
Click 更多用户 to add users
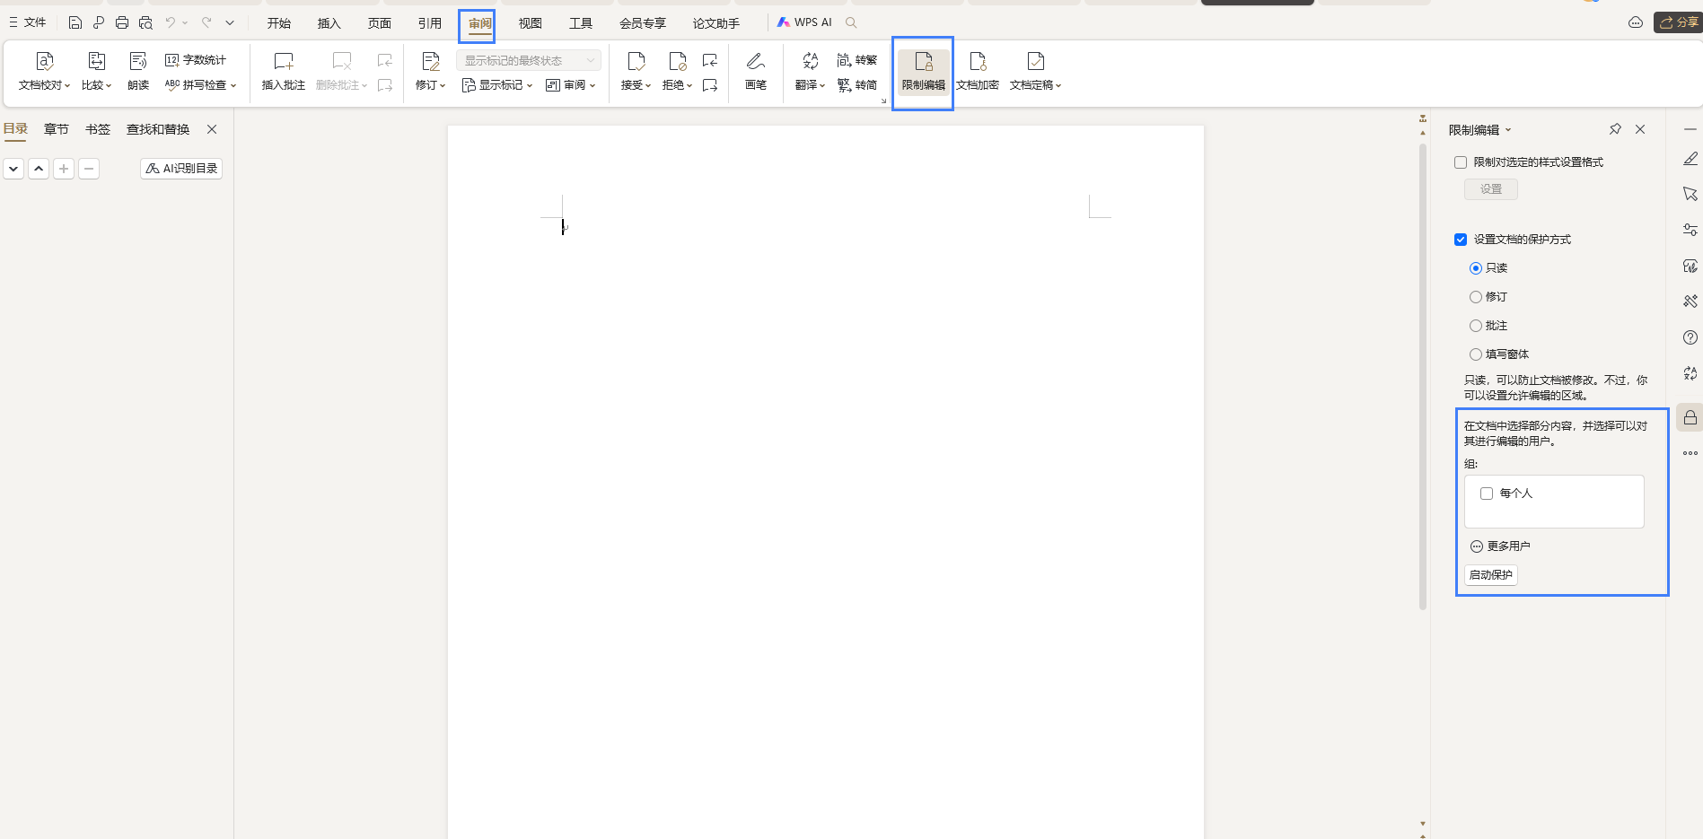(1500, 546)
